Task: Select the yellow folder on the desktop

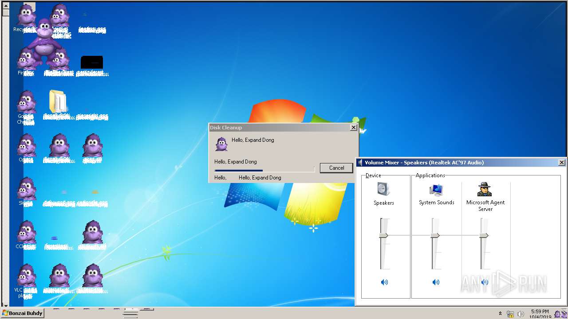Action: 58,101
